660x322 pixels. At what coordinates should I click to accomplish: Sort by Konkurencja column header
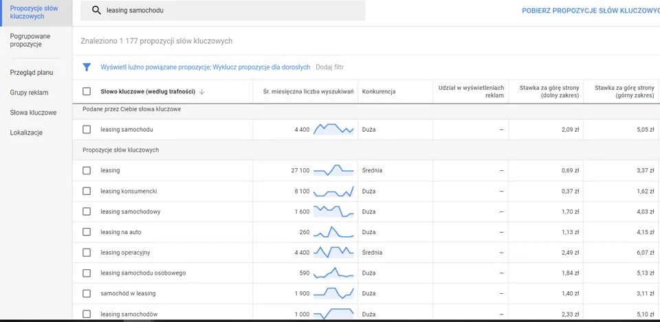[379, 91]
